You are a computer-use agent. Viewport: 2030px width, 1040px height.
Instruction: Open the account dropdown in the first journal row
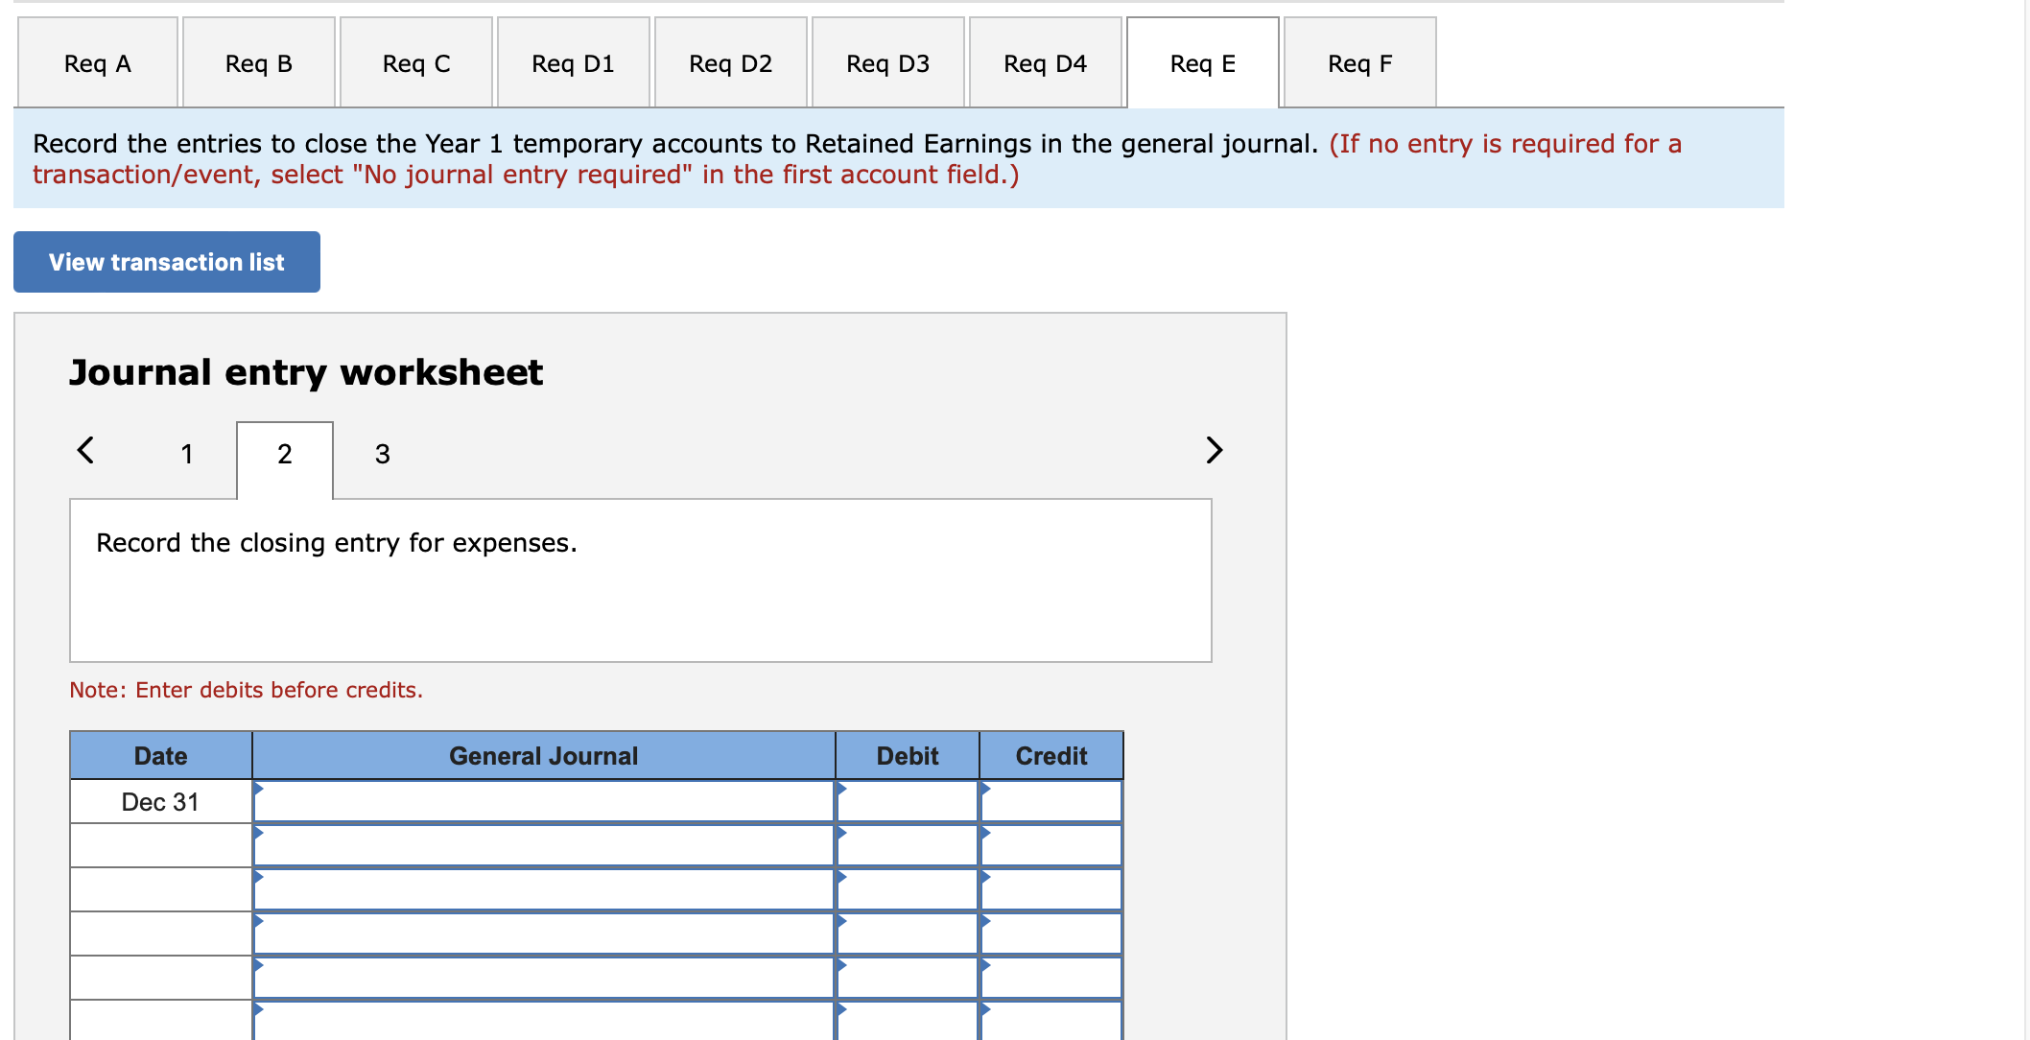[x=259, y=801]
